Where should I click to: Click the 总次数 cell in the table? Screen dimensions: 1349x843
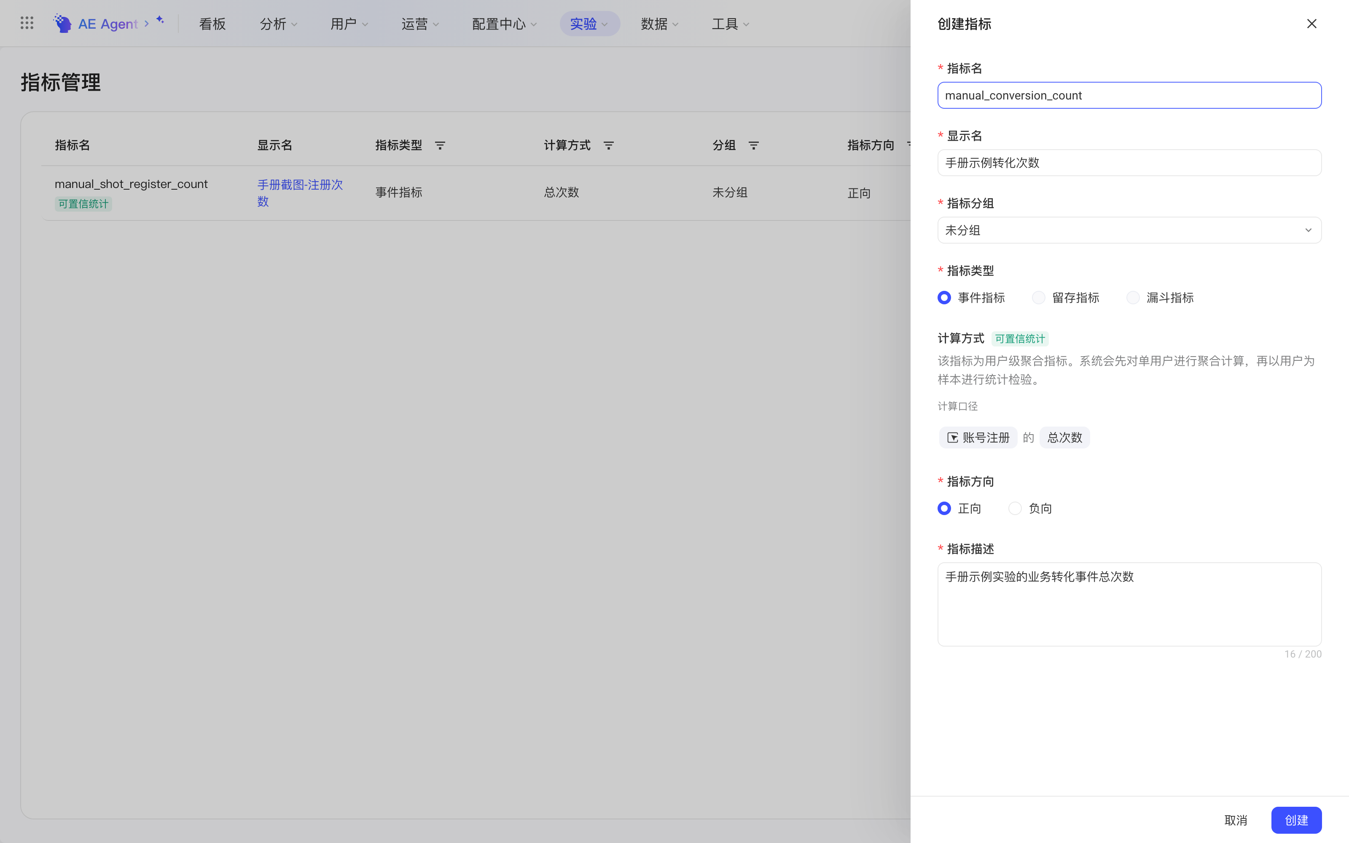coord(562,193)
